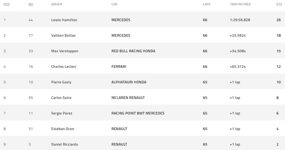Screen dimensions: 285x150
Task: Select Sergio Perez driver name
Action: pos(62,113)
